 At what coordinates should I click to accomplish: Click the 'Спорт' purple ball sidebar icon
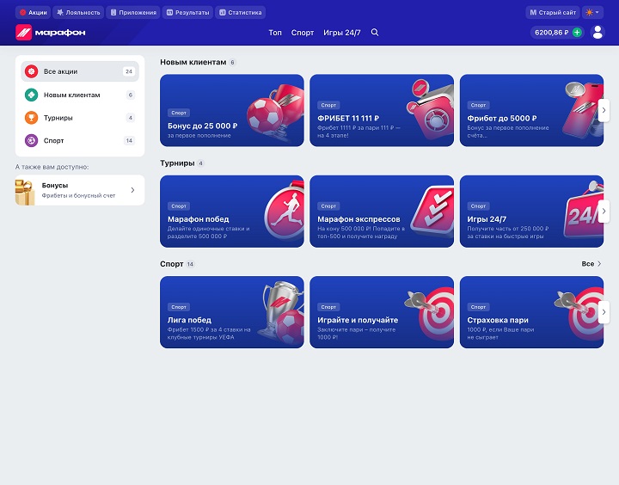[31, 140]
